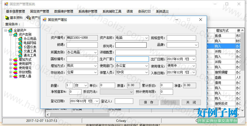The image size is (247, 126).
Task: Open the 资产名称 dropdown
Action: (147, 38)
